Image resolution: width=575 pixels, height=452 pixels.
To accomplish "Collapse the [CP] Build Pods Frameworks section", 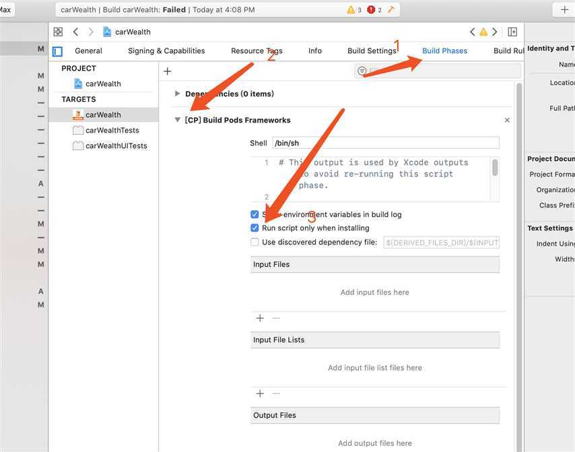I will pyautogui.click(x=178, y=120).
